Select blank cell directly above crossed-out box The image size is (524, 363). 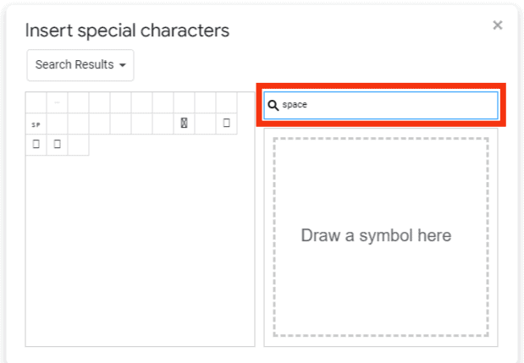[184, 102]
